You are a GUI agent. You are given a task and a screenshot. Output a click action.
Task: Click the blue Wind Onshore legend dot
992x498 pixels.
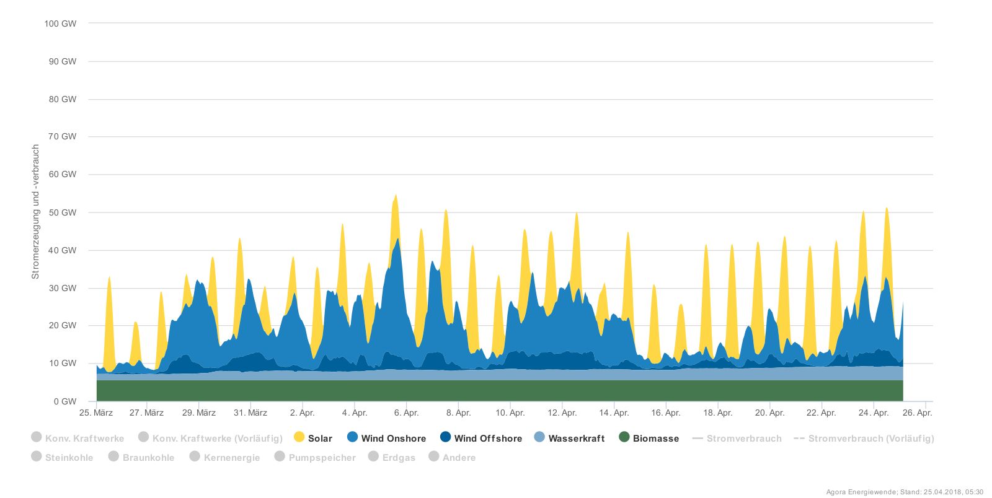353,437
